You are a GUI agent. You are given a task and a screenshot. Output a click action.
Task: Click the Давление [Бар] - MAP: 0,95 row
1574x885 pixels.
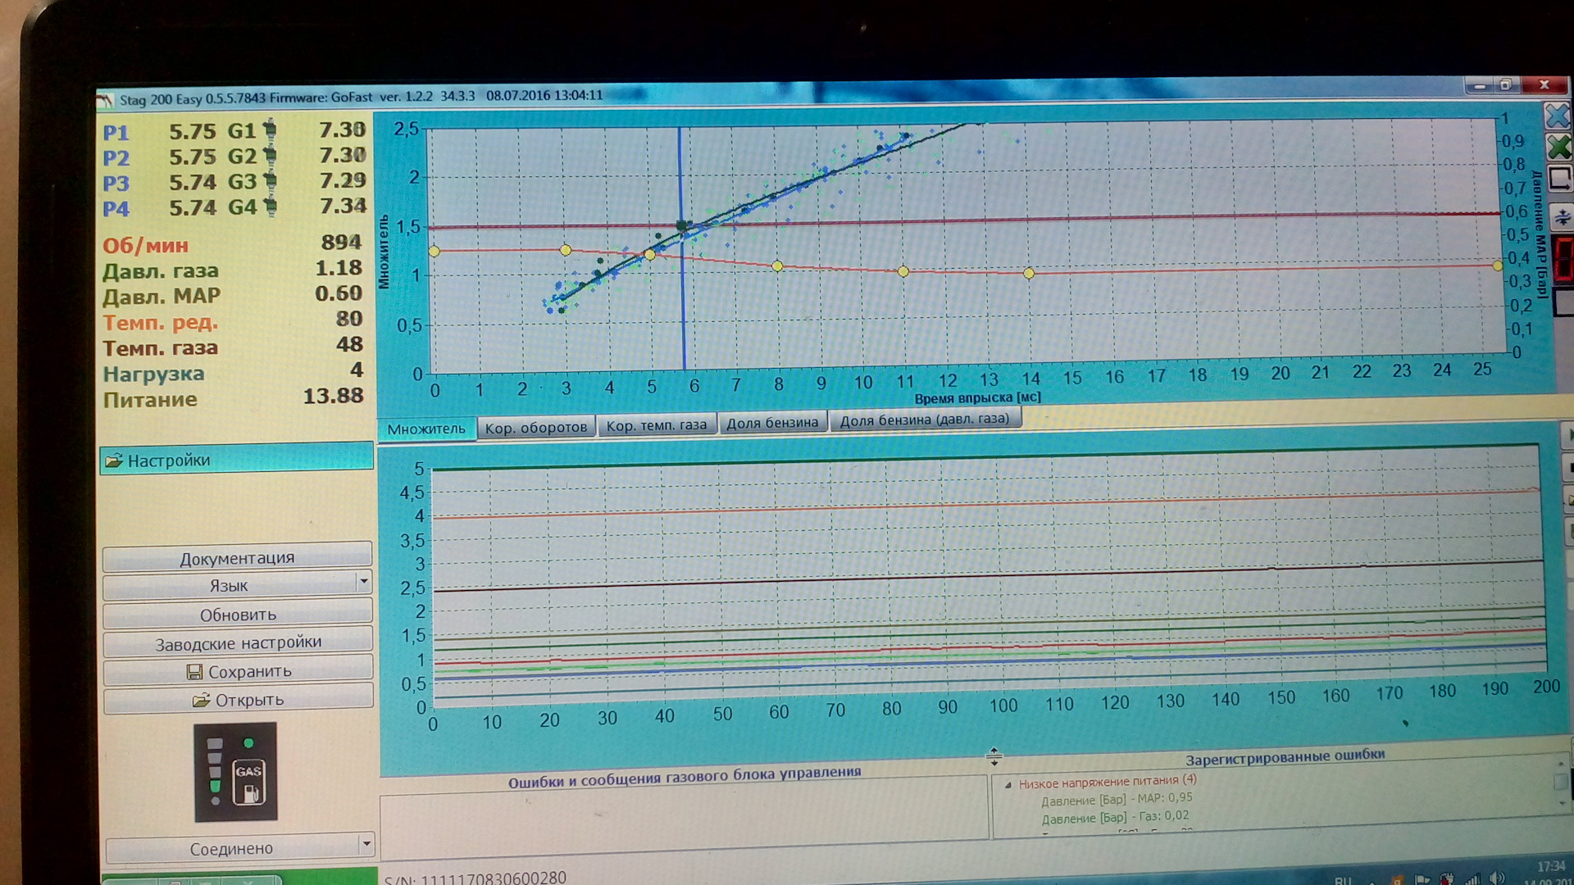[x=1117, y=799]
